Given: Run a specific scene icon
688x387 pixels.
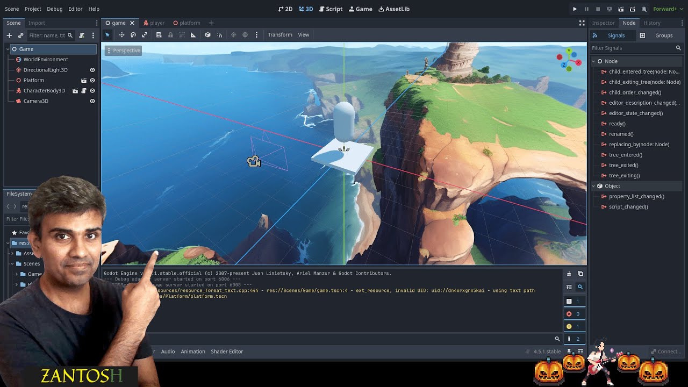Looking at the screenshot, I should pos(632,9).
